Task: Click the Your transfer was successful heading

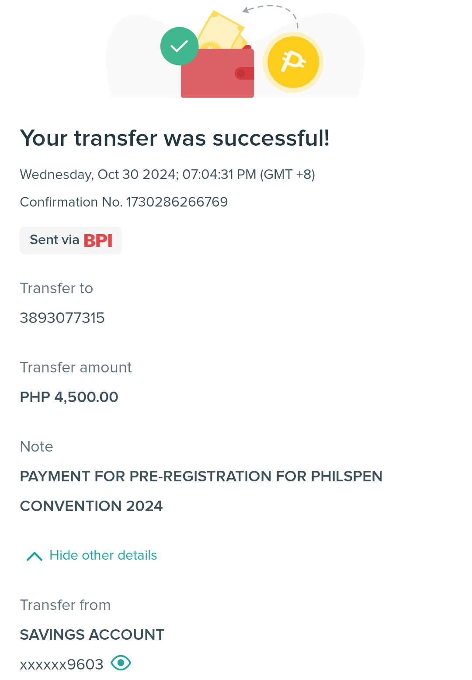Action: tap(175, 138)
